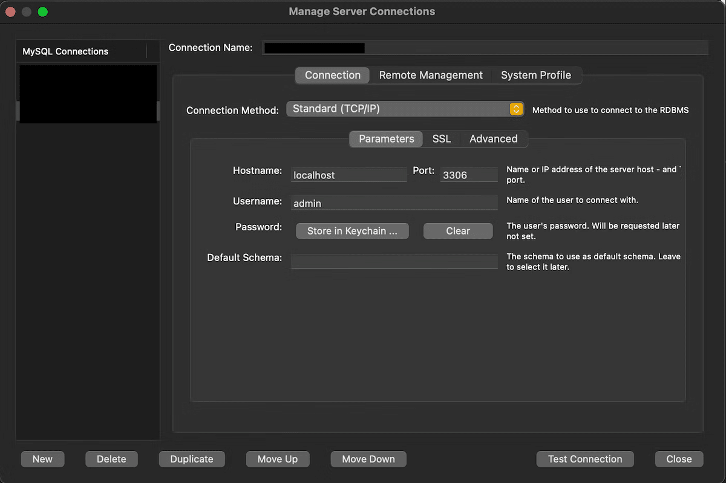Click the Manage Server Connections window title

[362, 11]
